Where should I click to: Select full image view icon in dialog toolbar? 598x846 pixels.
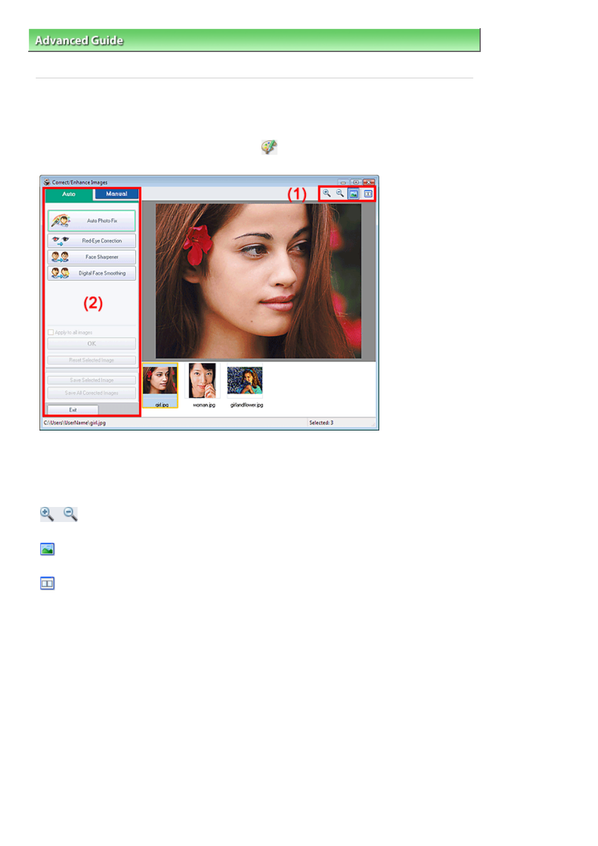pos(354,194)
